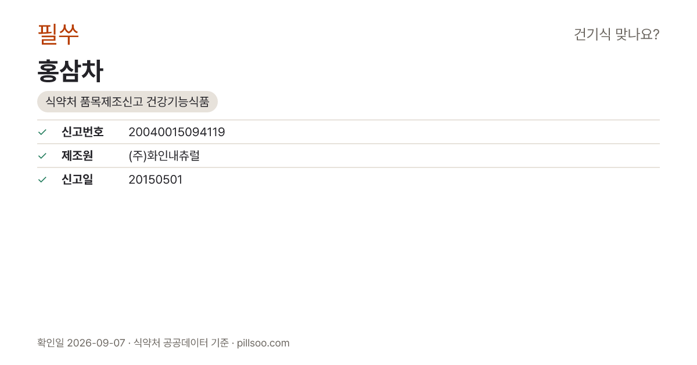Click the 신고번호 row
This screenshot has width=697, height=365.
pos(348,132)
